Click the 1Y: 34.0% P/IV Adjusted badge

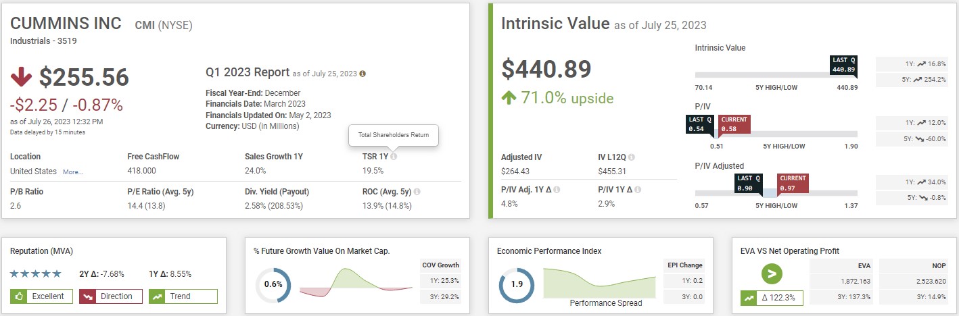click(912, 182)
